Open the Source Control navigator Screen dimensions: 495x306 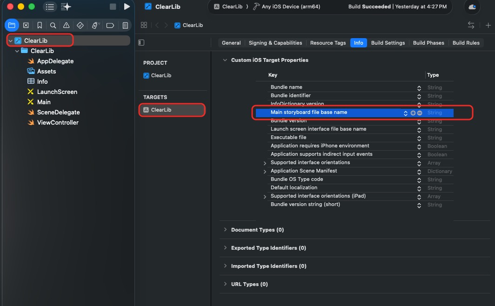[26, 25]
